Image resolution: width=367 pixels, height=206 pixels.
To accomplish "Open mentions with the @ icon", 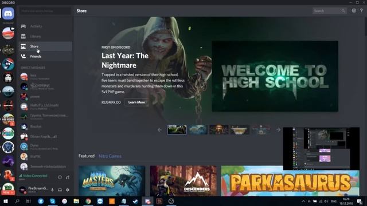I will [x=354, y=10].
